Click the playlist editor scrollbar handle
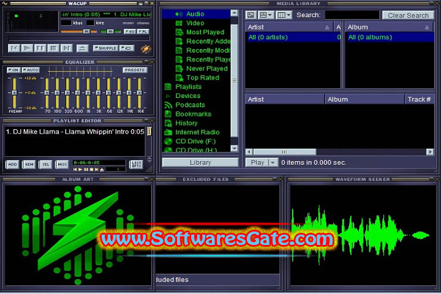Image resolution: width=441 pixels, height=294 pixels. [x=149, y=131]
